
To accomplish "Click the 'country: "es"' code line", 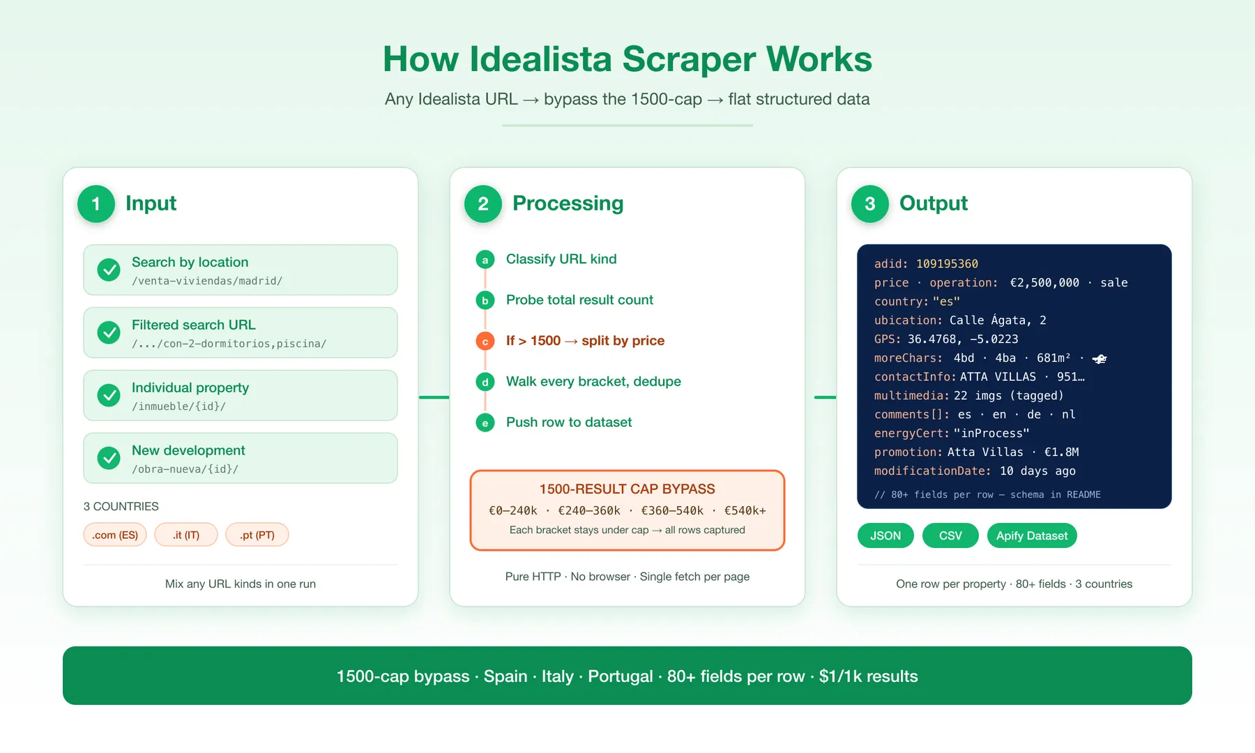I will [x=917, y=301].
